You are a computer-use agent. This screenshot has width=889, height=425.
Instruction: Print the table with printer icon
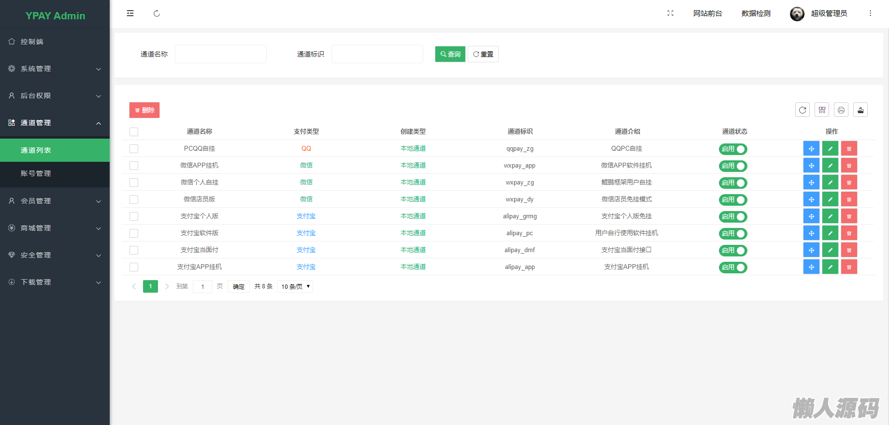841,110
